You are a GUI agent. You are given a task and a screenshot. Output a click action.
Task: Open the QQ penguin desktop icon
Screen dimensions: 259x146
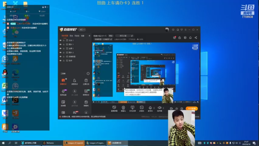(x=5, y=74)
